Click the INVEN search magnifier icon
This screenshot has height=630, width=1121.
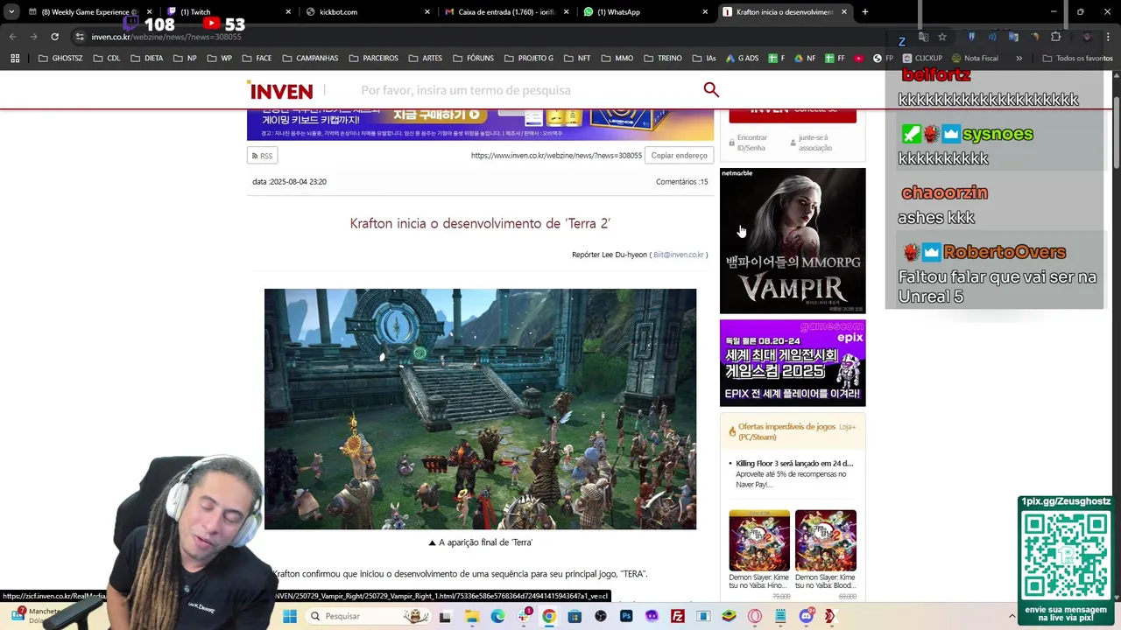(x=711, y=89)
